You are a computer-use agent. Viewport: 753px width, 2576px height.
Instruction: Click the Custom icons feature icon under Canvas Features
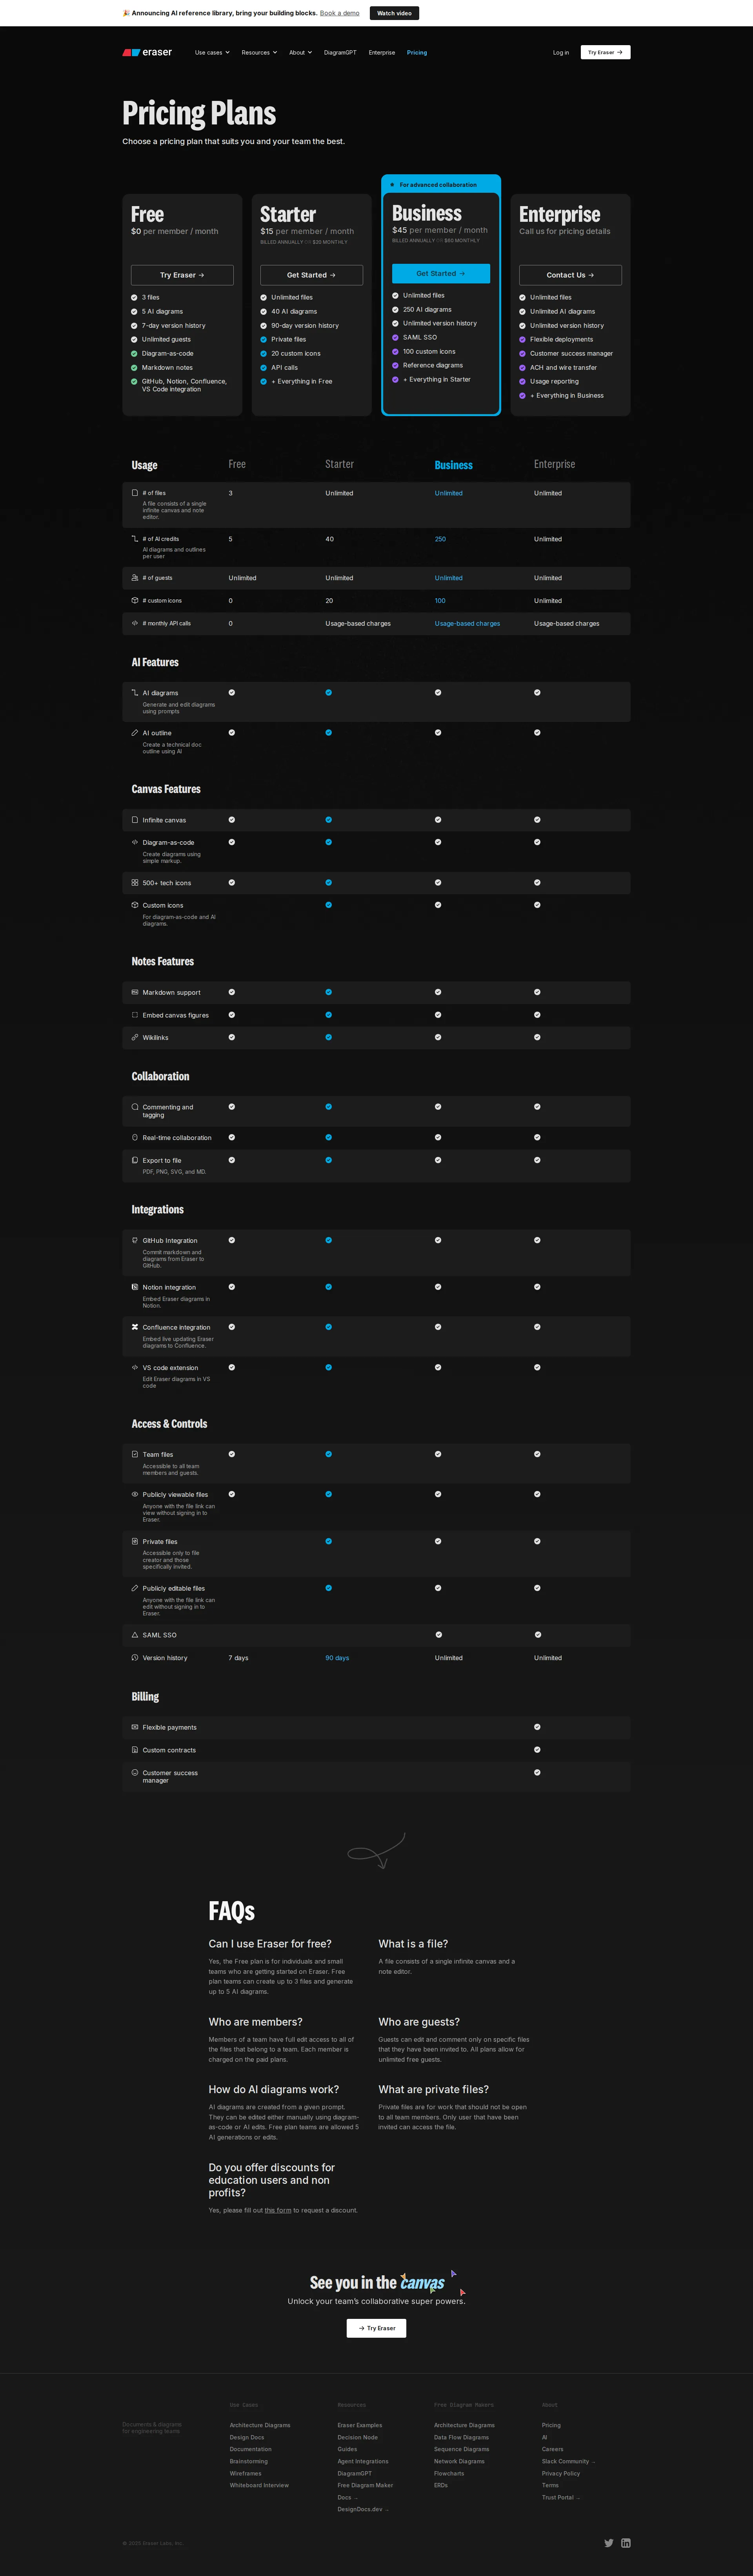coord(135,905)
